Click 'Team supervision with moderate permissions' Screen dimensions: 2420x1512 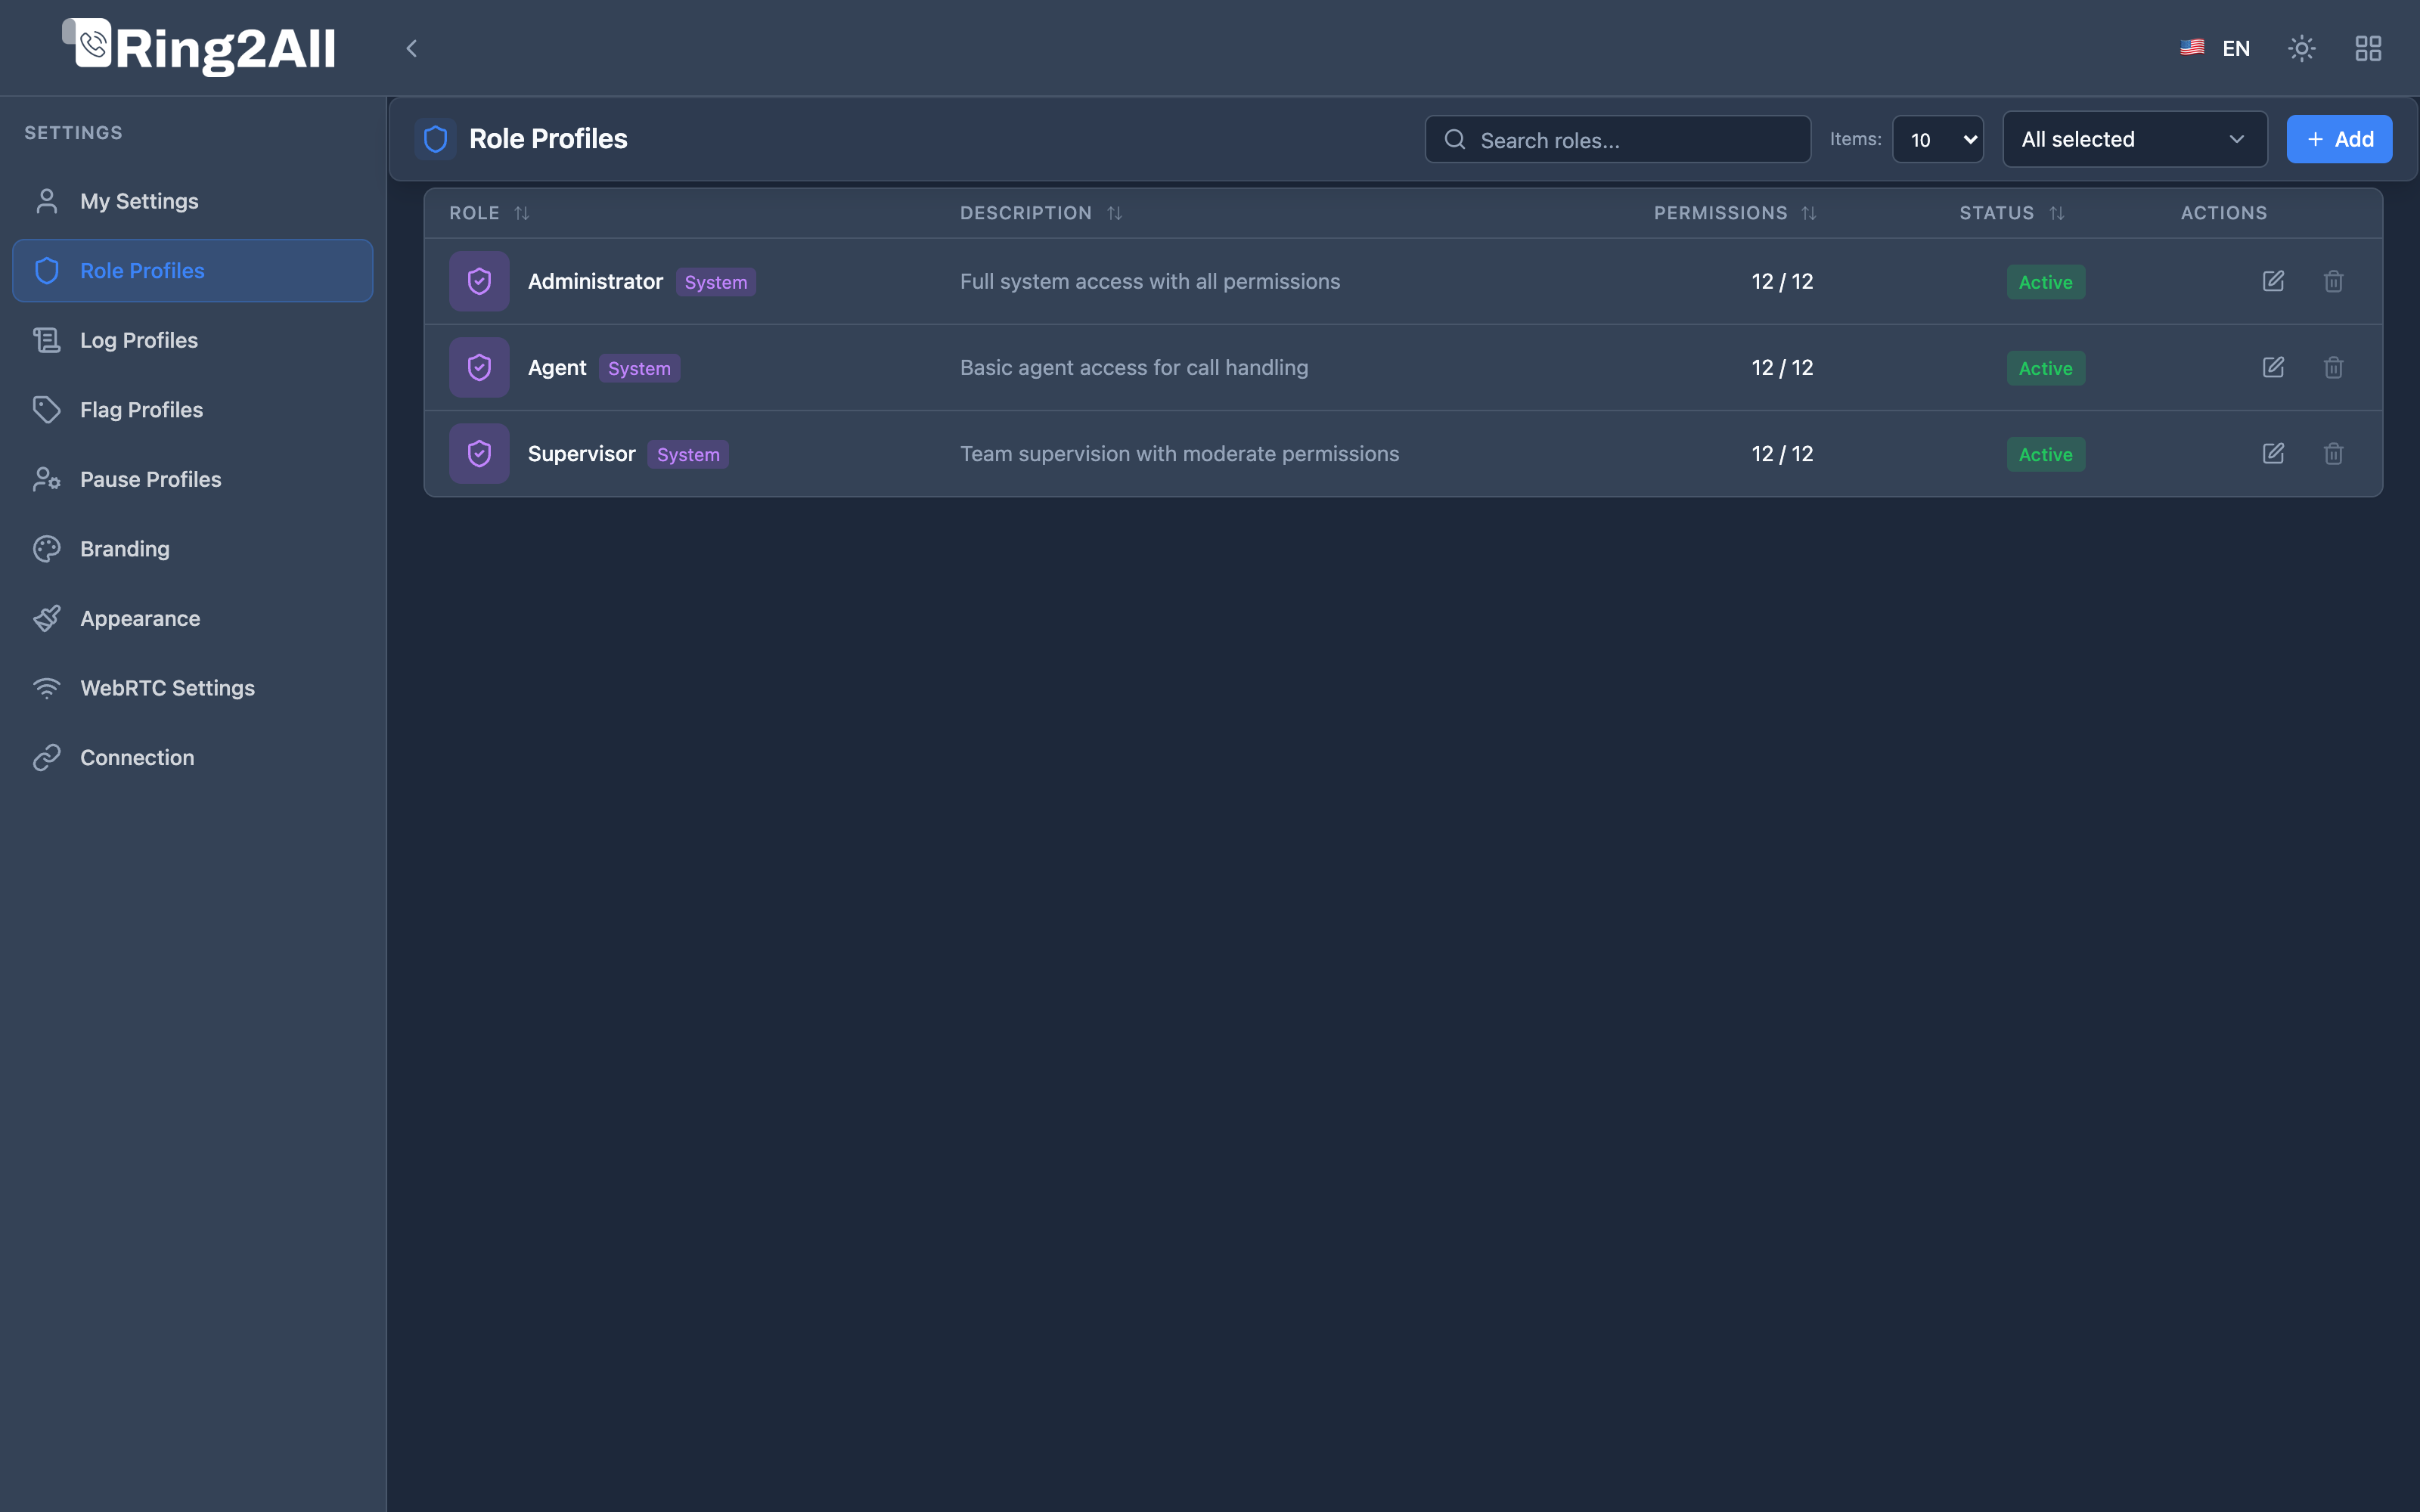click(x=1179, y=453)
